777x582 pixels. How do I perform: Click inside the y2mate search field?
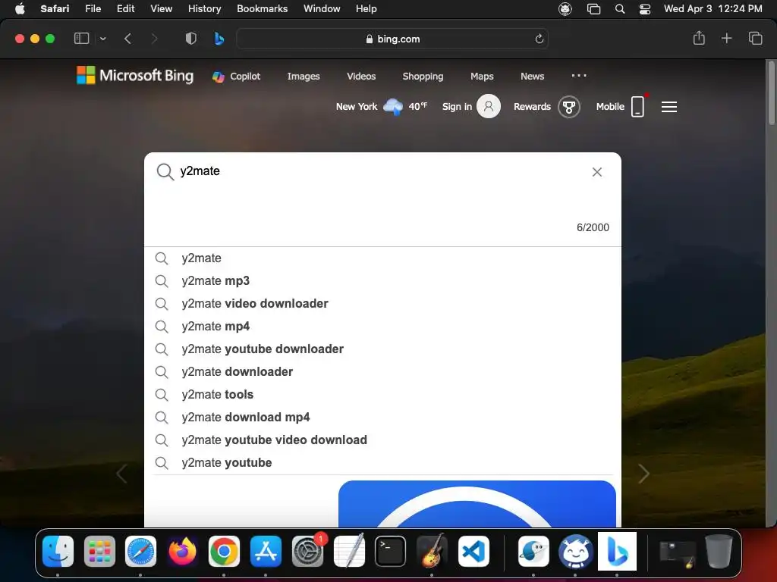[x=382, y=171]
